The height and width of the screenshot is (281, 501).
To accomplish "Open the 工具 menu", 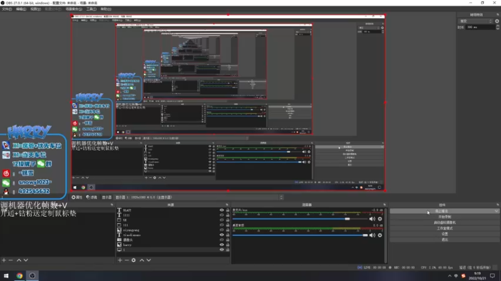I will click(91, 9).
